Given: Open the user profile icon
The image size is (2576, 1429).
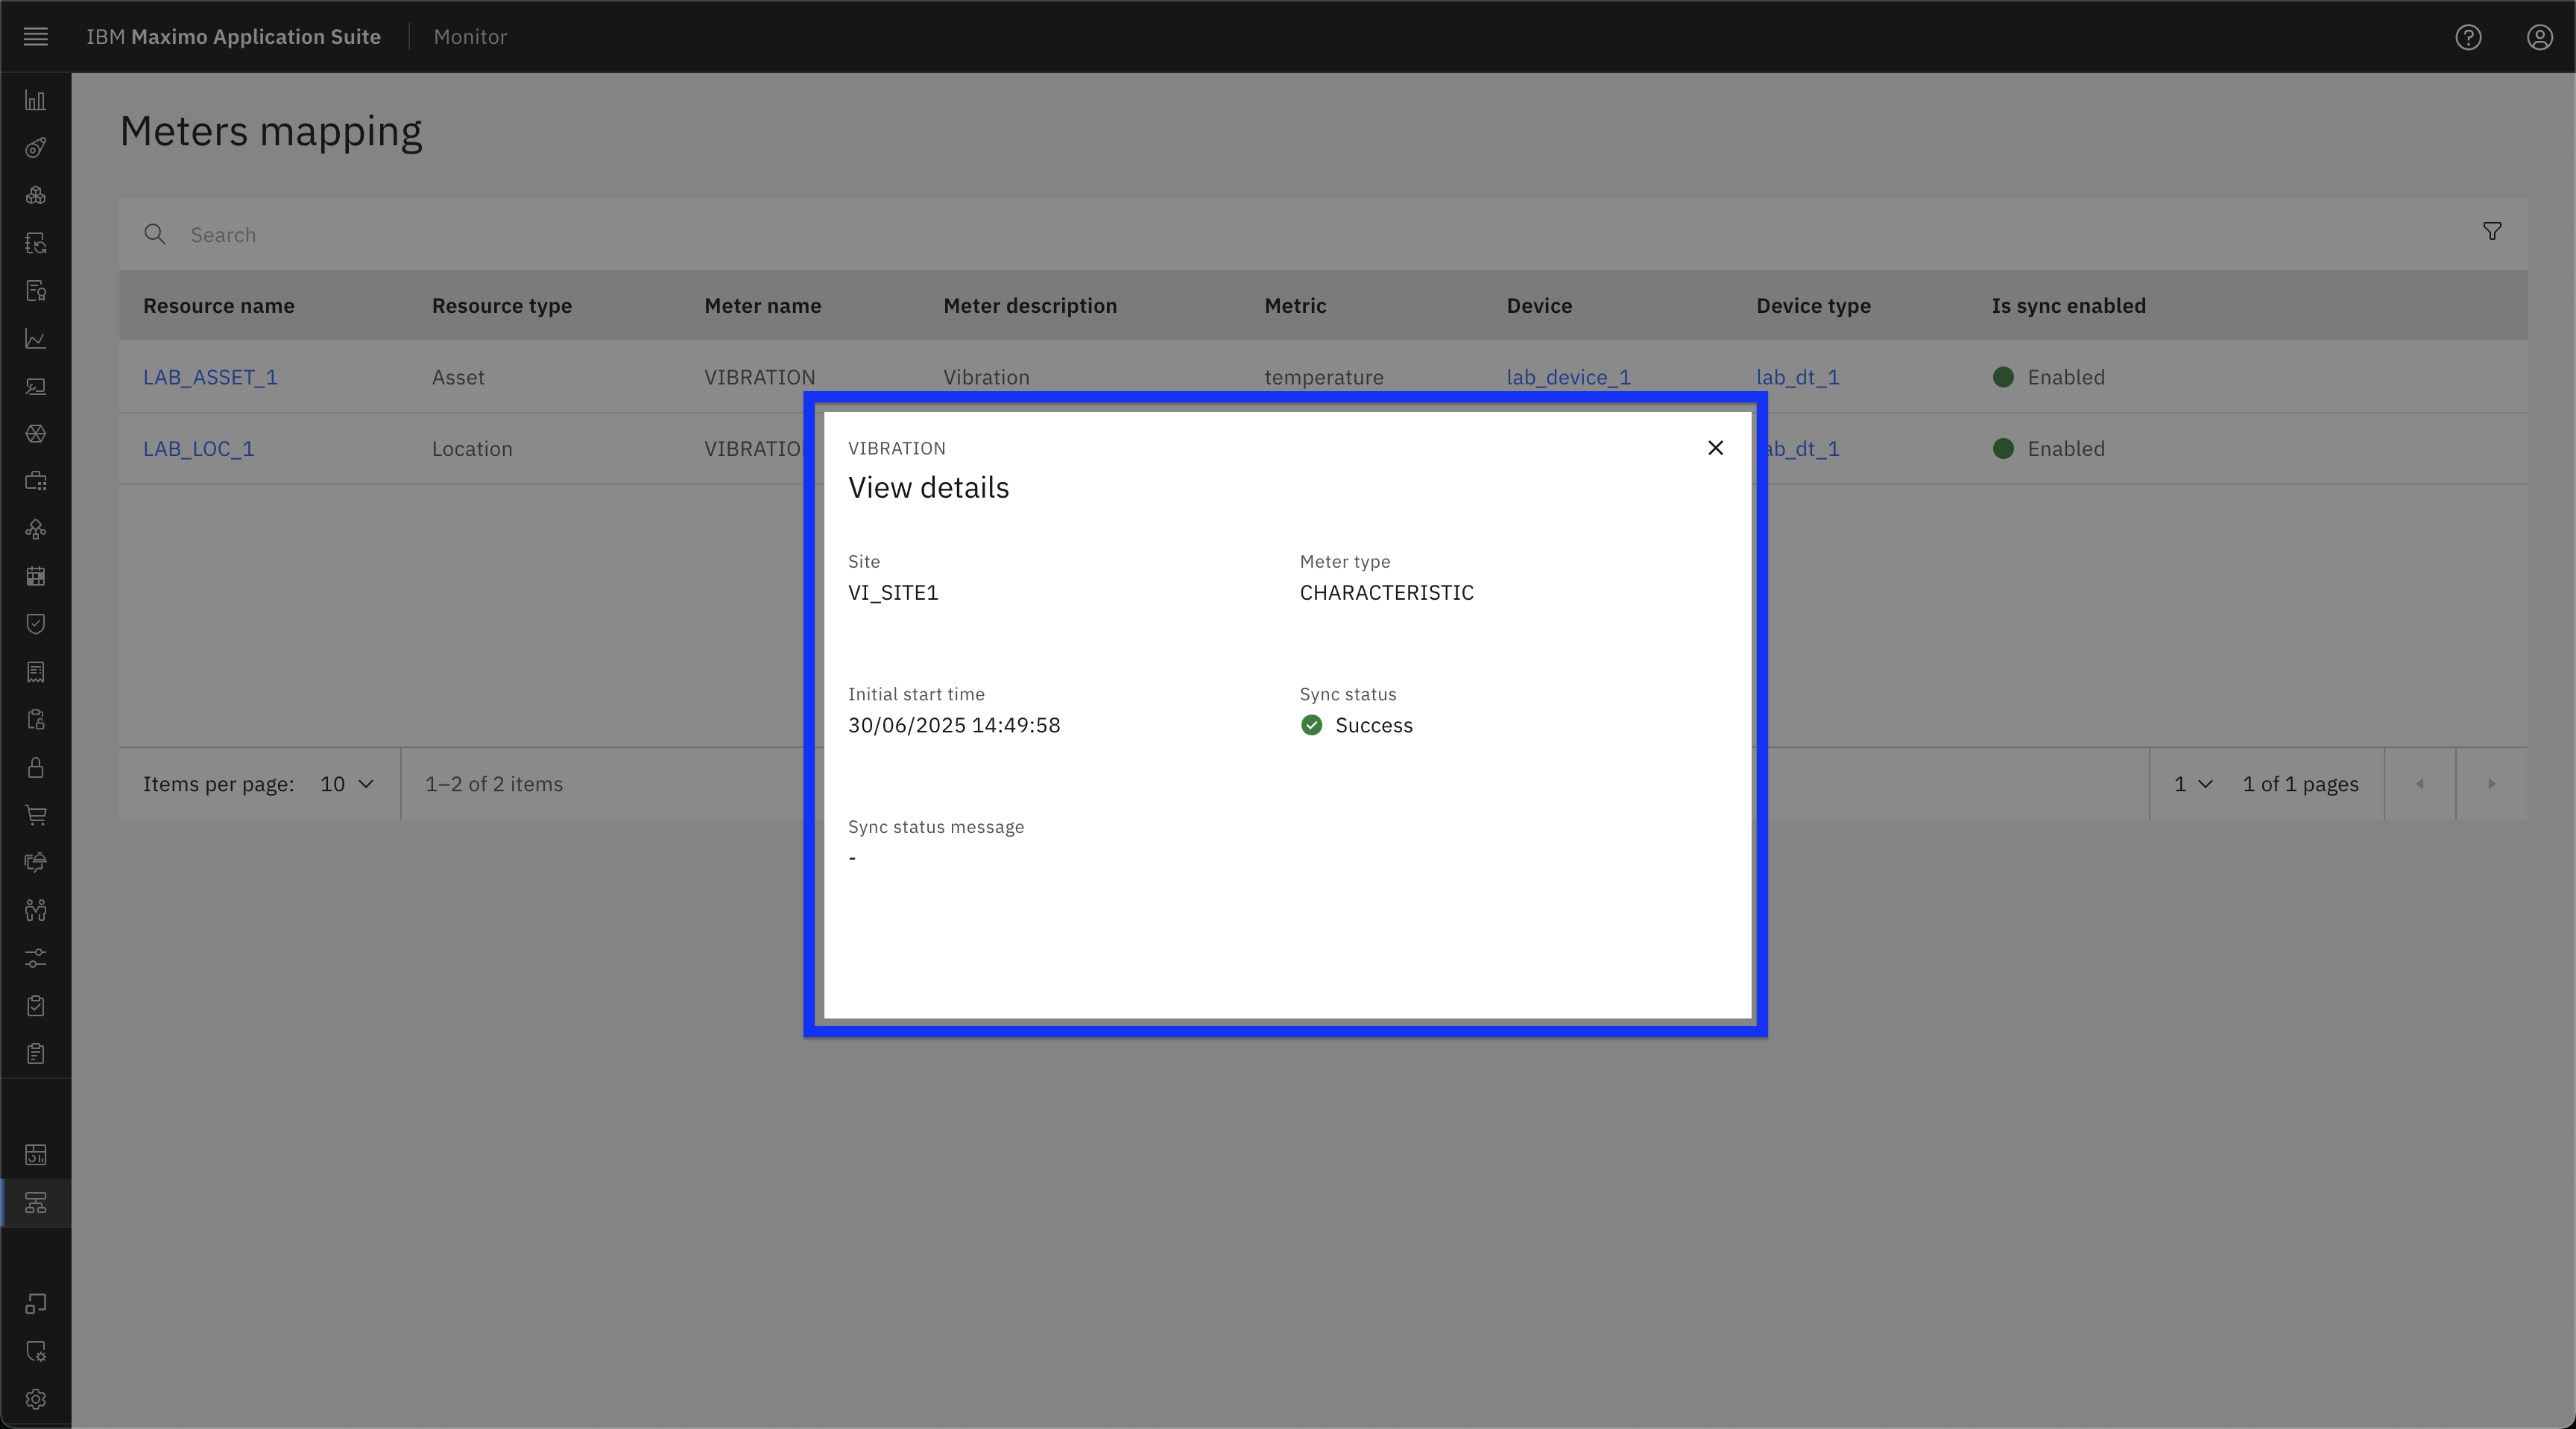Looking at the screenshot, I should point(2539,37).
